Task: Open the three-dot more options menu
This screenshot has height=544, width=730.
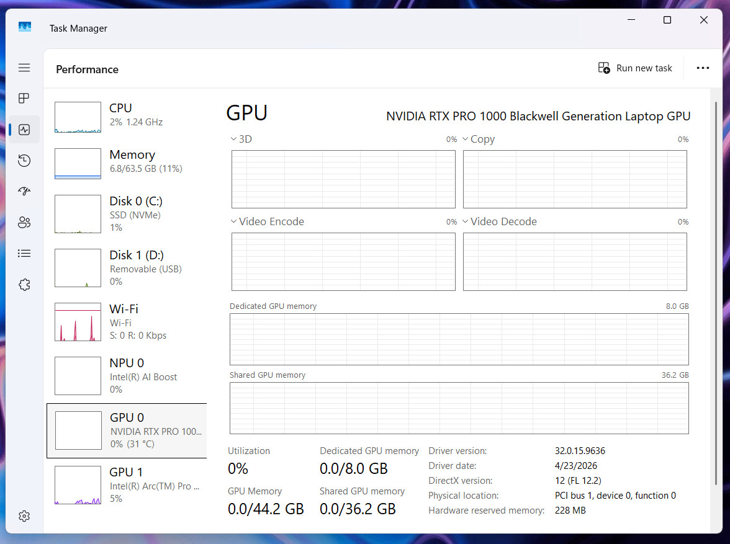Action: click(703, 68)
